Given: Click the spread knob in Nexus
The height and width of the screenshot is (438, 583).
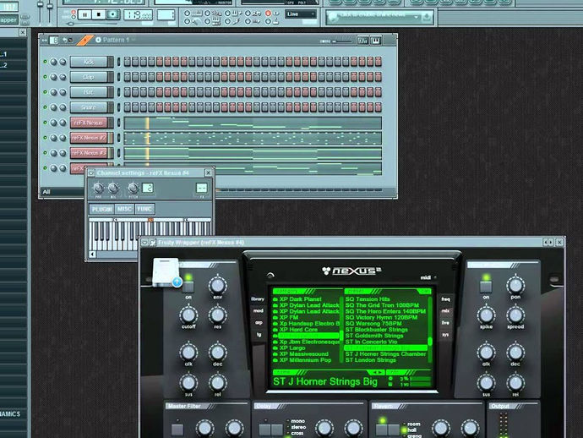Looking at the screenshot, I should click(515, 315).
